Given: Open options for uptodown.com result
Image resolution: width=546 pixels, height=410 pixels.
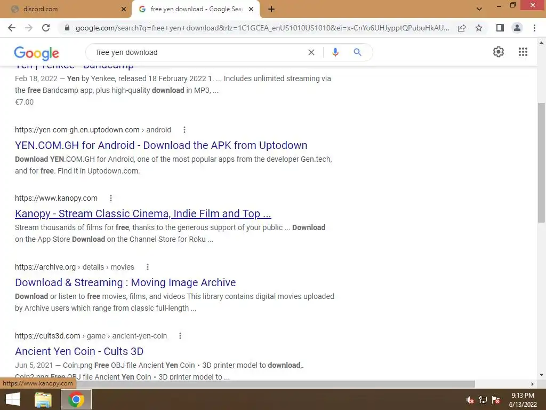Looking at the screenshot, I should point(184,130).
